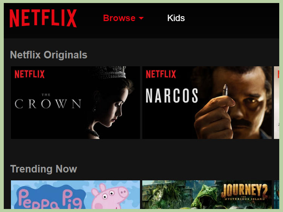Click the Journey 2 logo text

click(245, 192)
